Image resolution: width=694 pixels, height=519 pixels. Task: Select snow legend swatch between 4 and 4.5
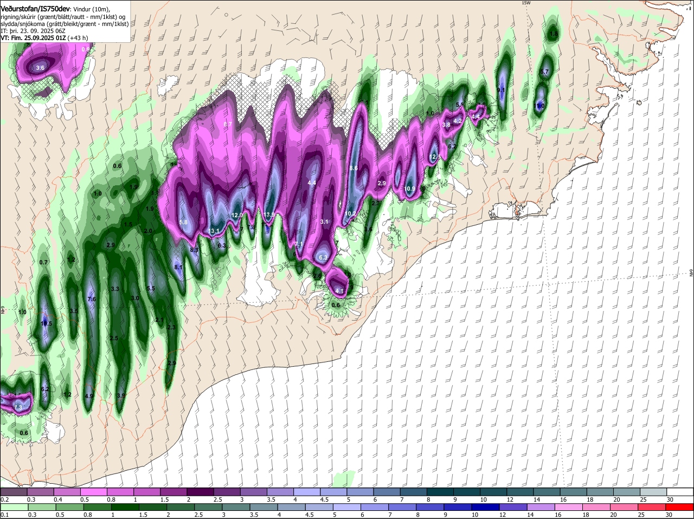pyautogui.click(x=306, y=491)
